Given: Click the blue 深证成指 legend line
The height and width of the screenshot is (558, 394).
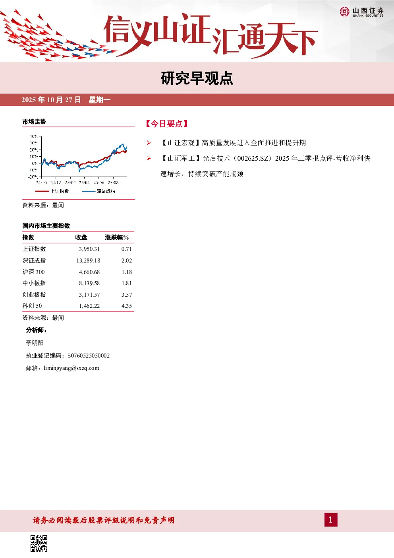Looking at the screenshot, I should pyautogui.click(x=89, y=191).
